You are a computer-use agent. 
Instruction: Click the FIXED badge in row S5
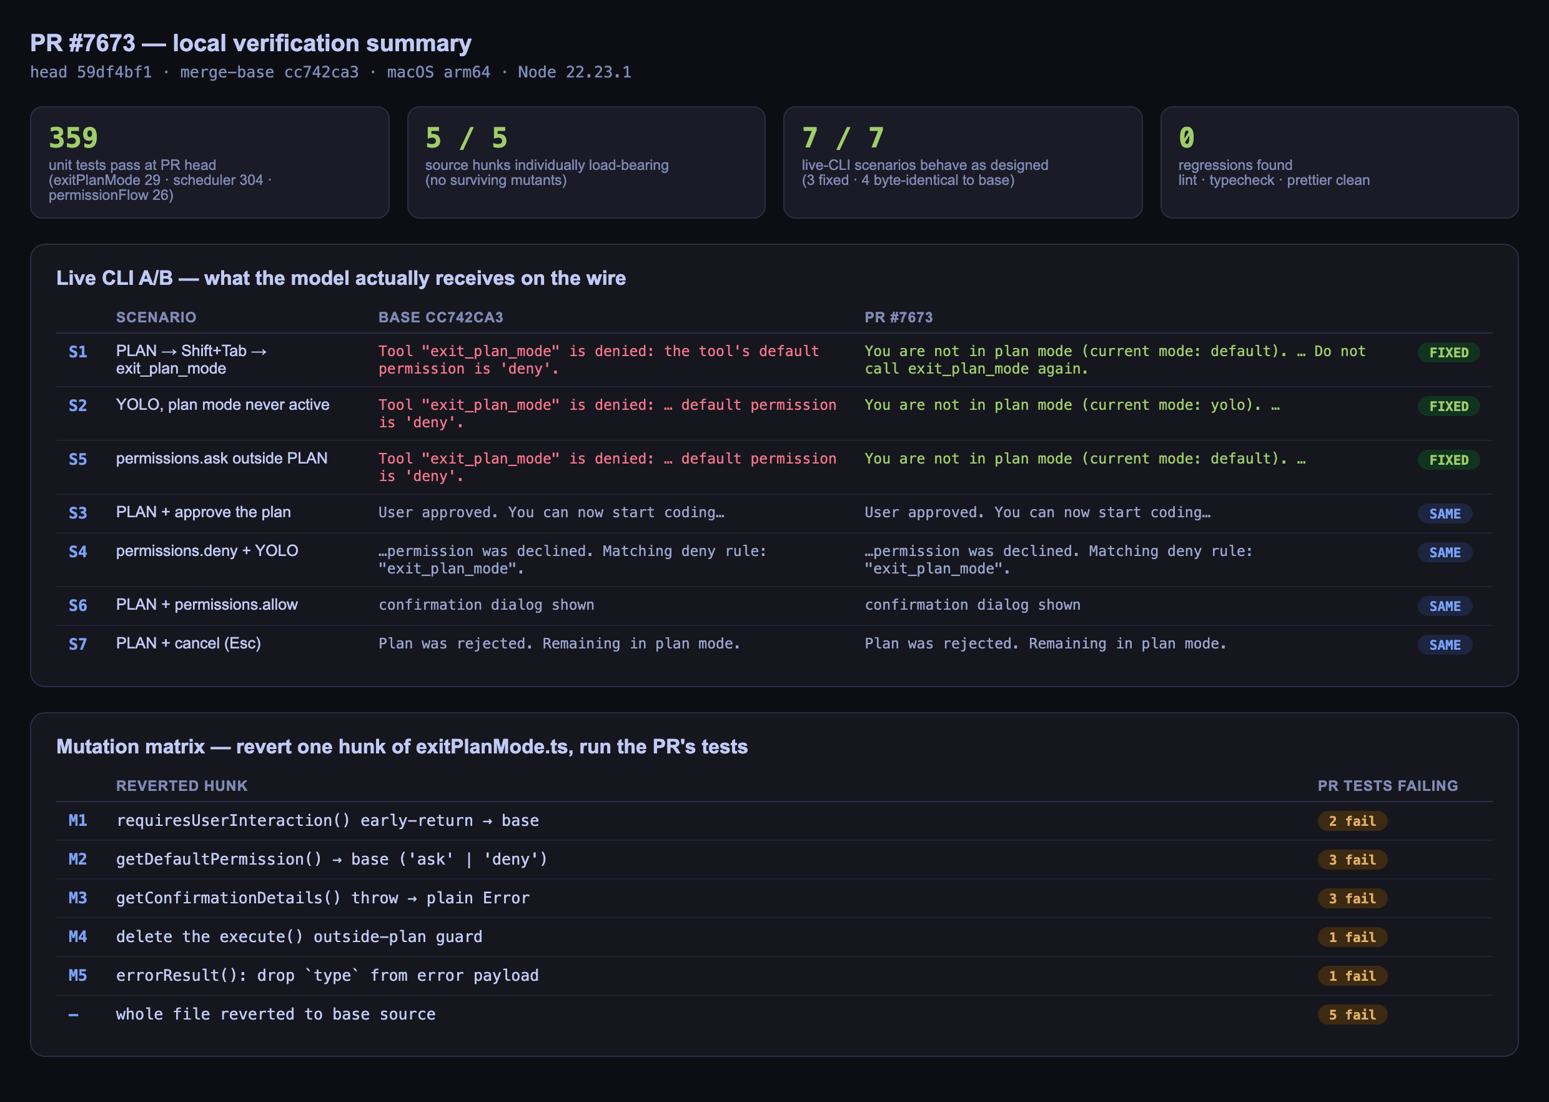click(1448, 460)
